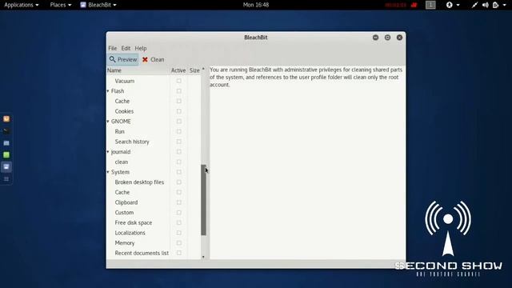Image resolution: width=512 pixels, height=288 pixels.
Task: Click the network connection icon in top bar
Action: click(474, 5)
